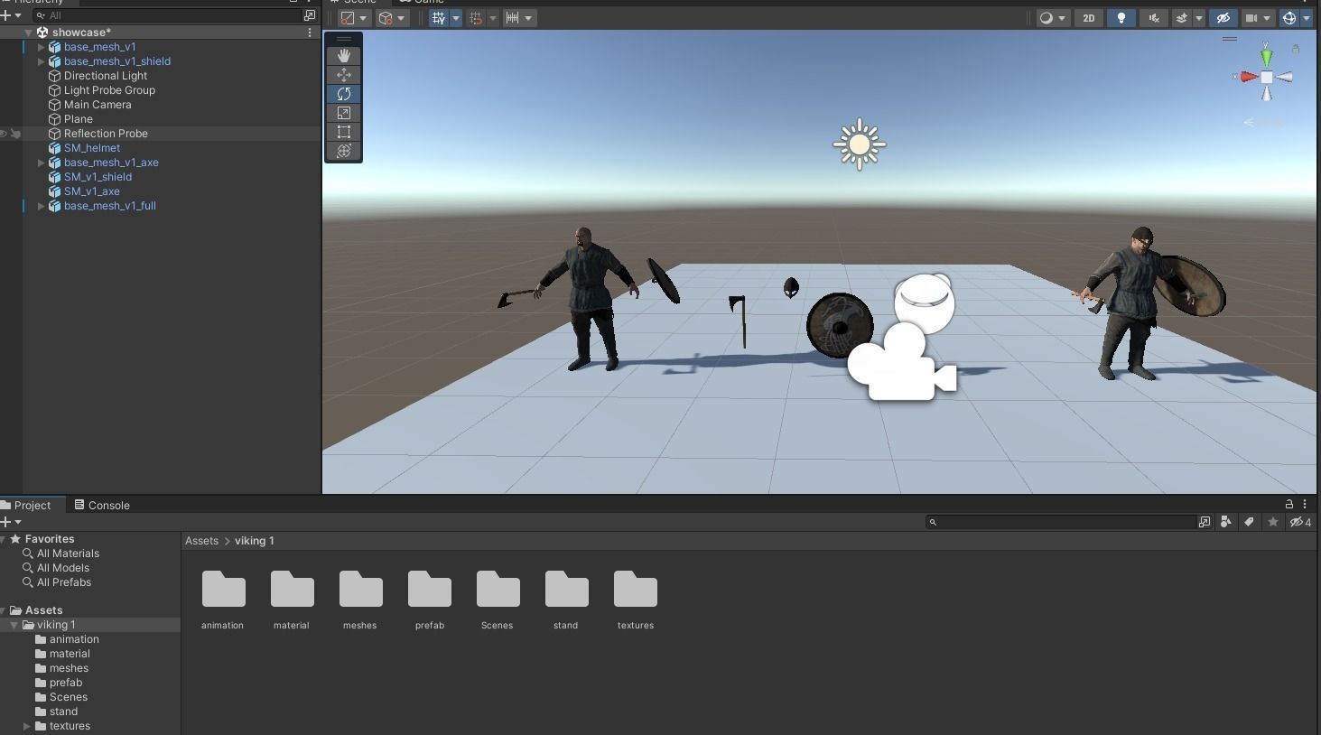
Task: Collapse the showcase scene root
Action: [x=28, y=33]
